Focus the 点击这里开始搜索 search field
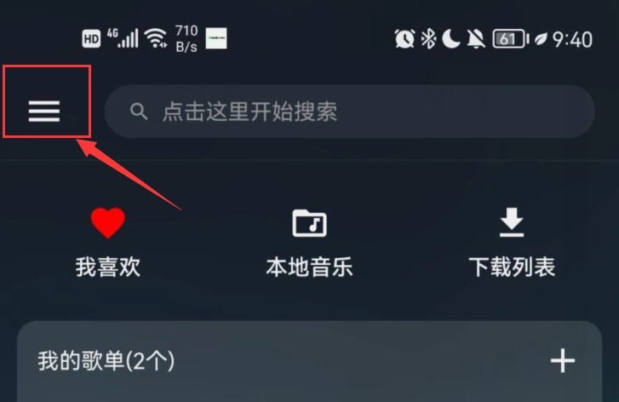This screenshot has width=619, height=402. point(349,112)
